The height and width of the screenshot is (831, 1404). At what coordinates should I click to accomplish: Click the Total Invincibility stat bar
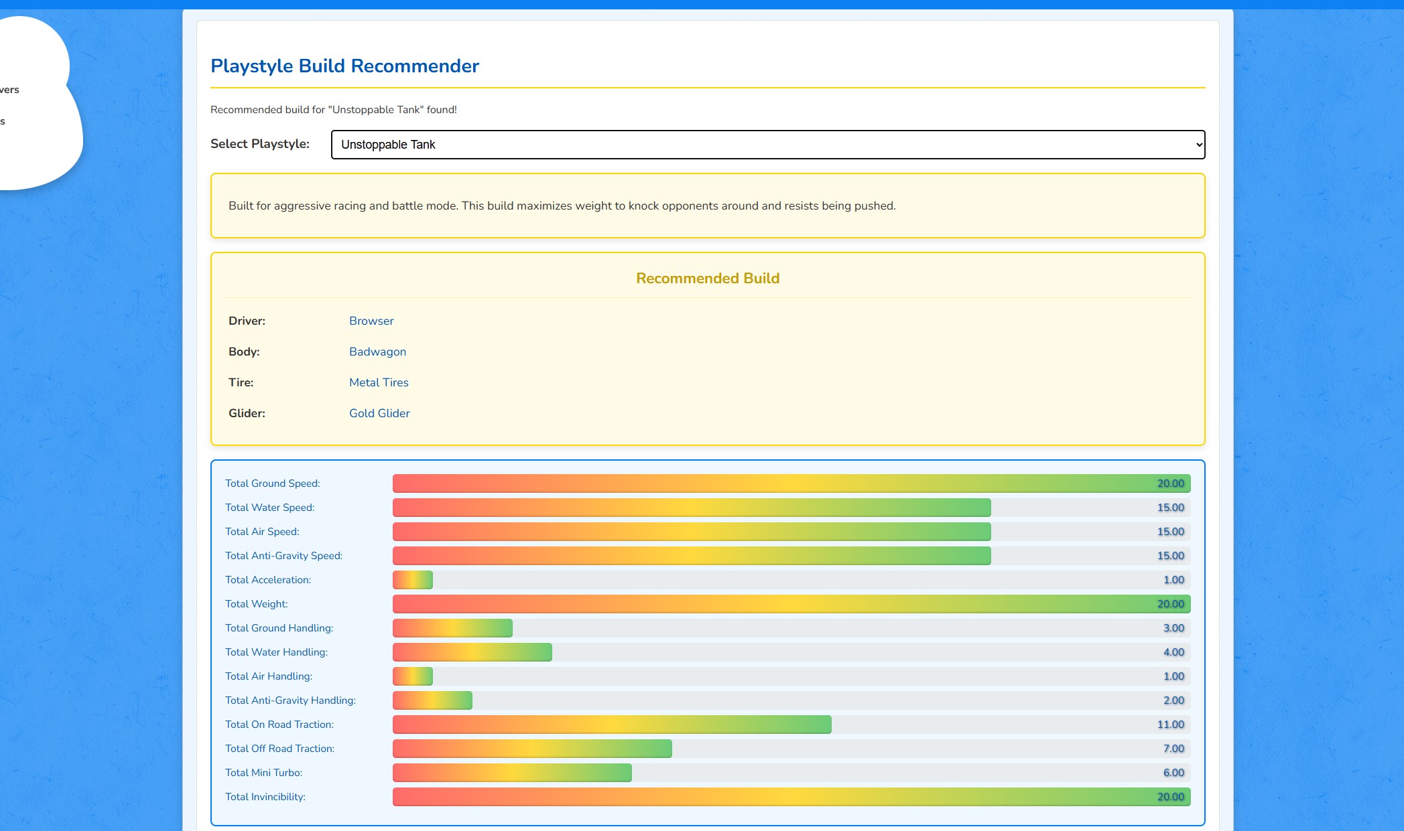(x=791, y=797)
